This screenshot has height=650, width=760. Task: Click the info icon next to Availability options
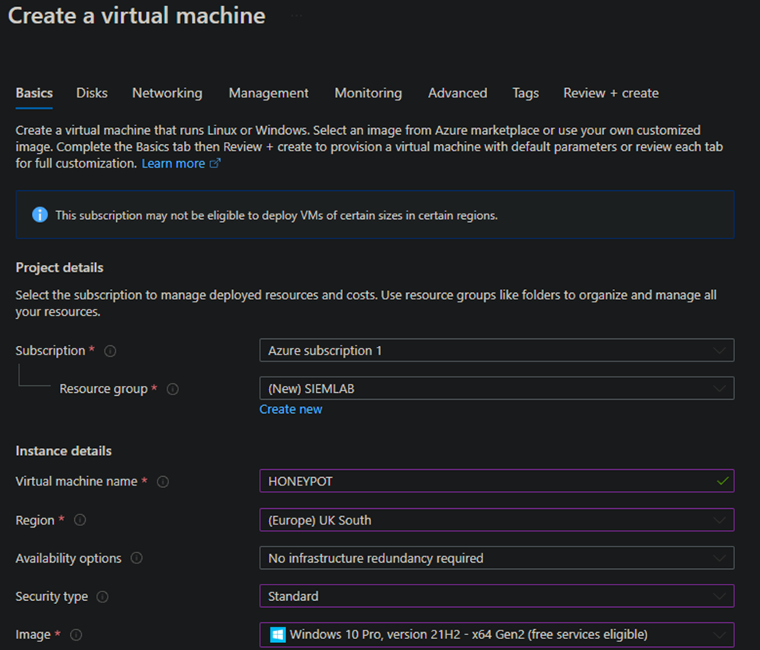click(136, 558)
